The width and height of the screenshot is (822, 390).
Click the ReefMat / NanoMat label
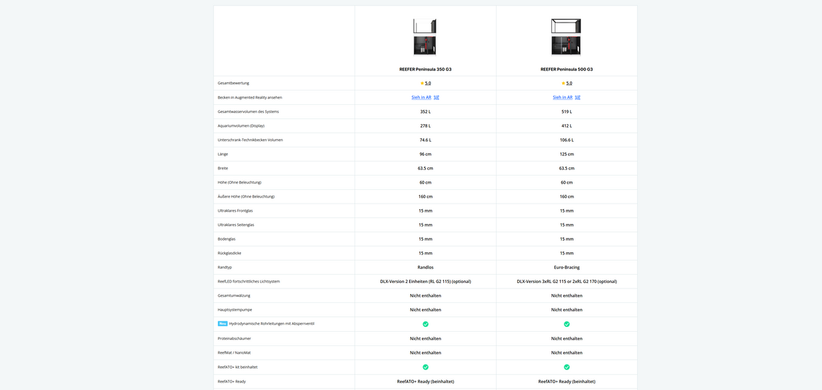[x=234, y=352]
